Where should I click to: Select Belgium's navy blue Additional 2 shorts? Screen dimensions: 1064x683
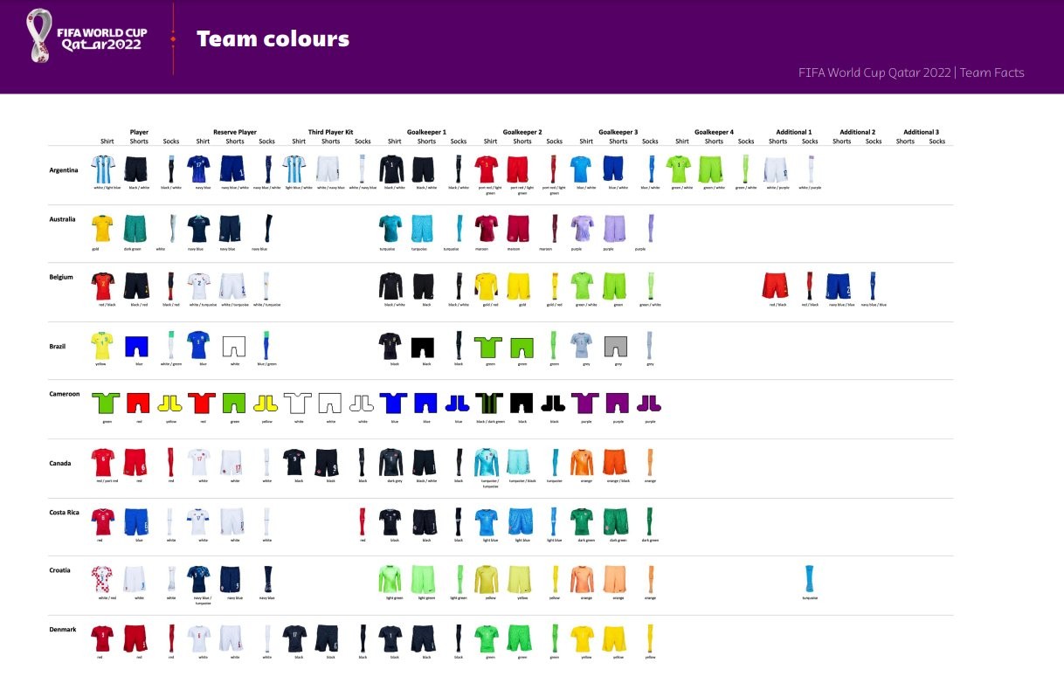click(x=839, y=286)
